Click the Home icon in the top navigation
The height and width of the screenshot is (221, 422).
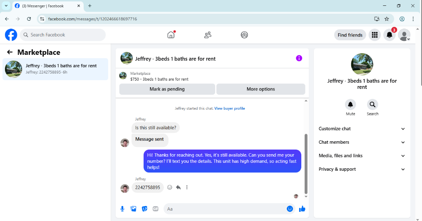tap(171, 35)
